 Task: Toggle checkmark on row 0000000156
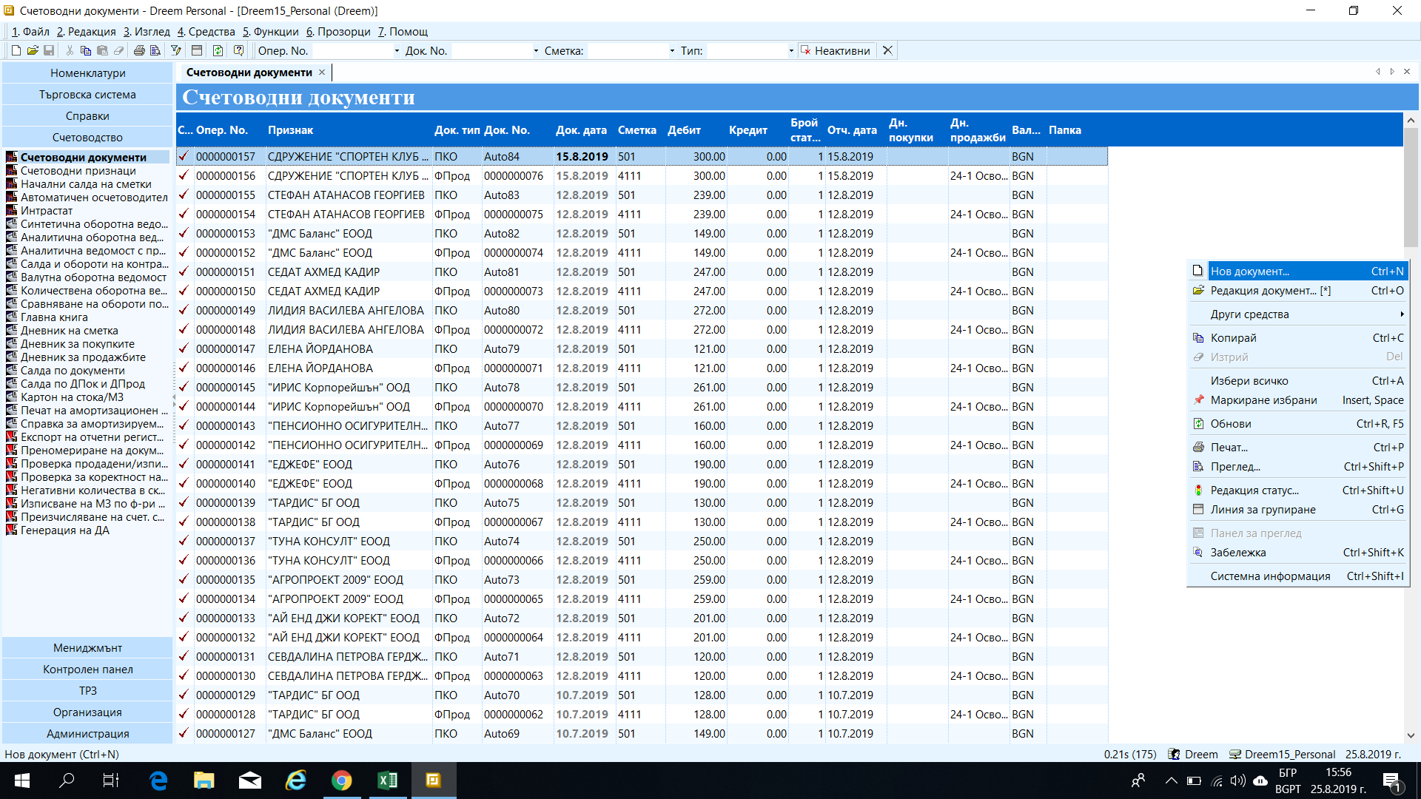184,175
